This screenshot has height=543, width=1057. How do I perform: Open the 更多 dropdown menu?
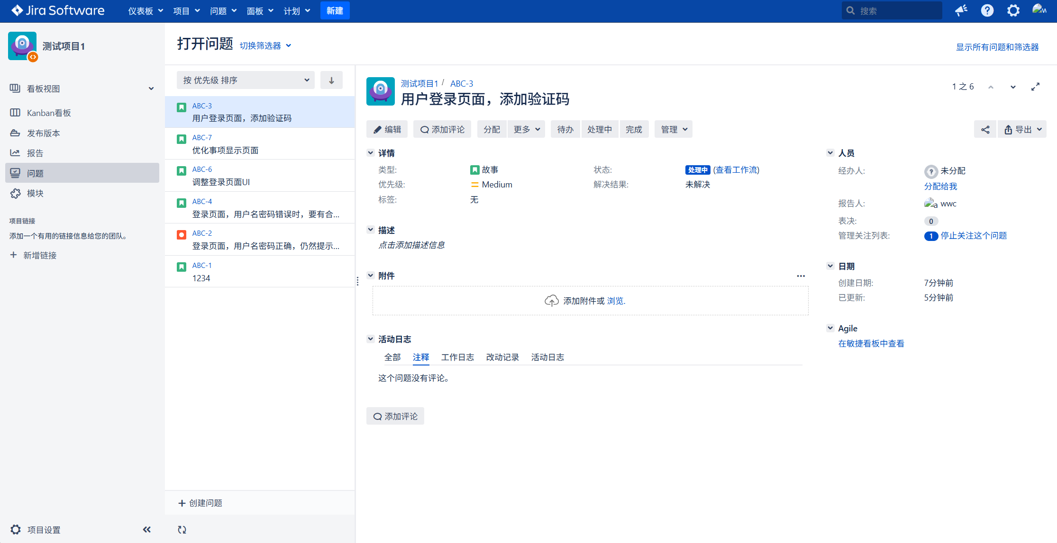[x=526, y=129]
